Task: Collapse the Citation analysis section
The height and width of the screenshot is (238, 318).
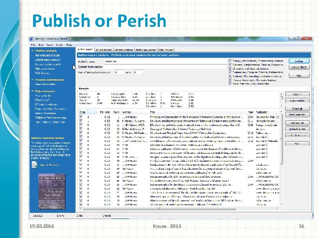Action: (32, 51)
